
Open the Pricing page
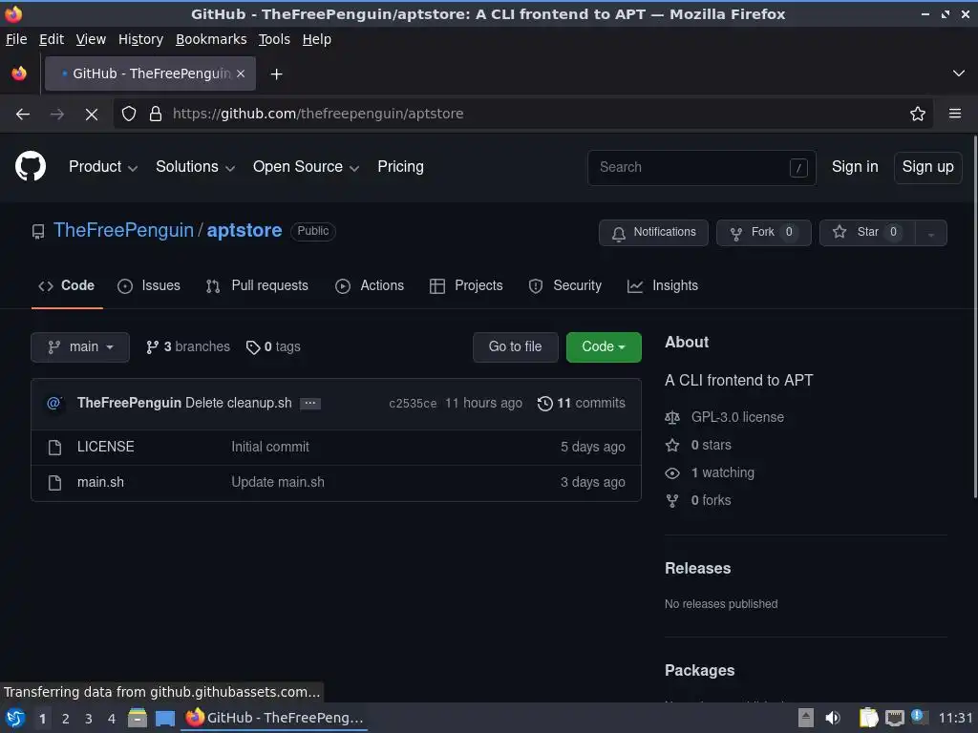tap(400, 166)
